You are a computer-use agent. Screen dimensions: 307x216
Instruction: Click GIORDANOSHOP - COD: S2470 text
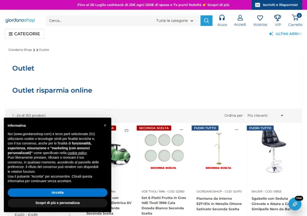(219, 191)
